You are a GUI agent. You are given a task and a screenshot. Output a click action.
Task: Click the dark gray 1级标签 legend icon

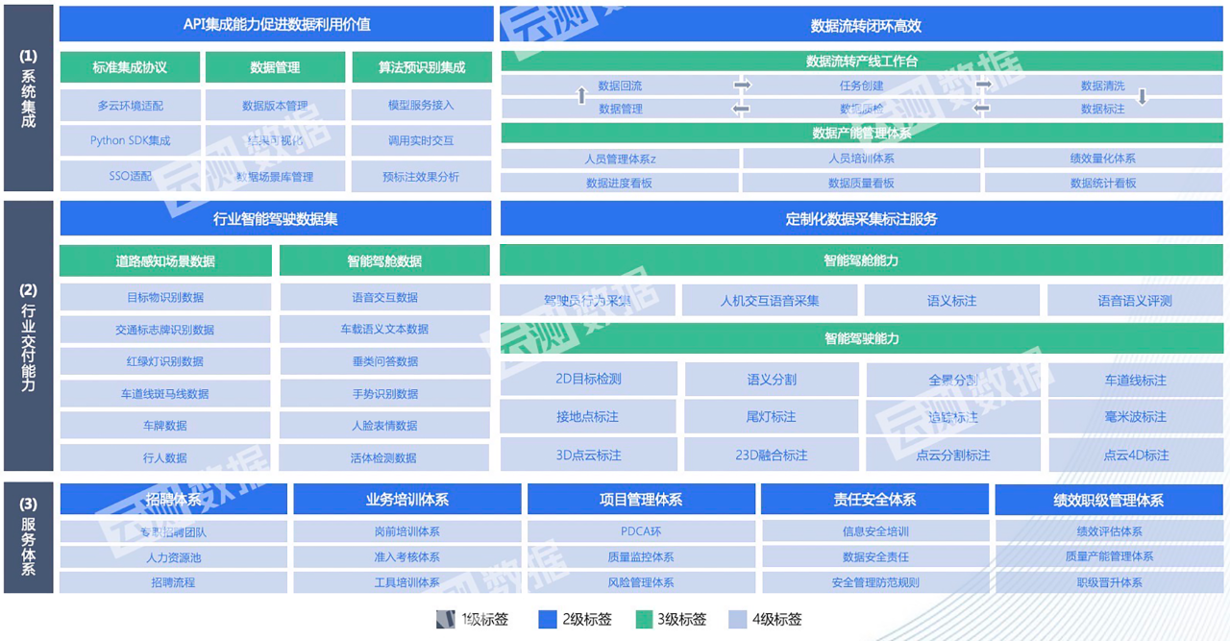coord(445,620)
